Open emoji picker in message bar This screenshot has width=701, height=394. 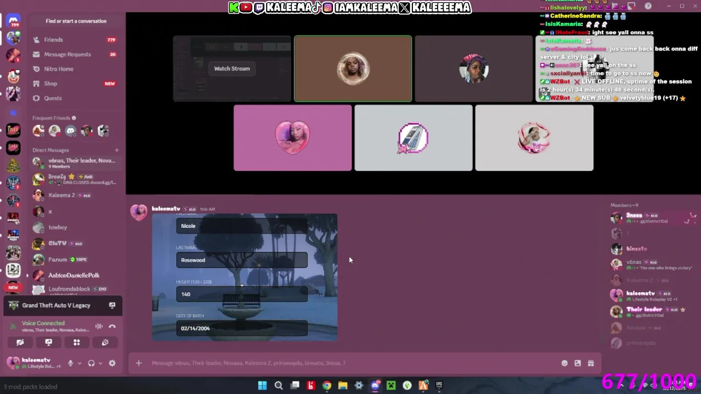click(x=565, y=363)
